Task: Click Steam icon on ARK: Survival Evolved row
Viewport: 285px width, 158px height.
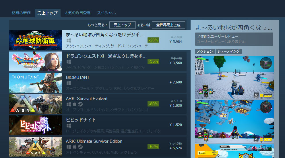Action: tap(80, 104)
